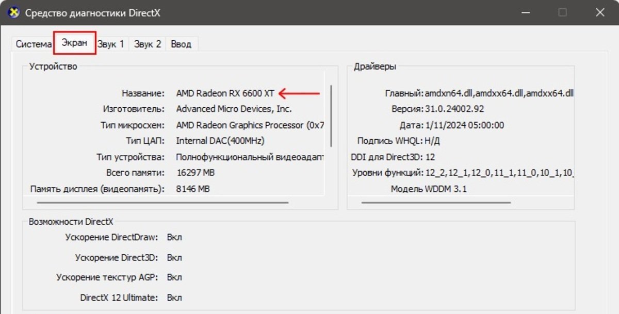Click the vertical scrollbar in Устройство panel

coord(331,117)
